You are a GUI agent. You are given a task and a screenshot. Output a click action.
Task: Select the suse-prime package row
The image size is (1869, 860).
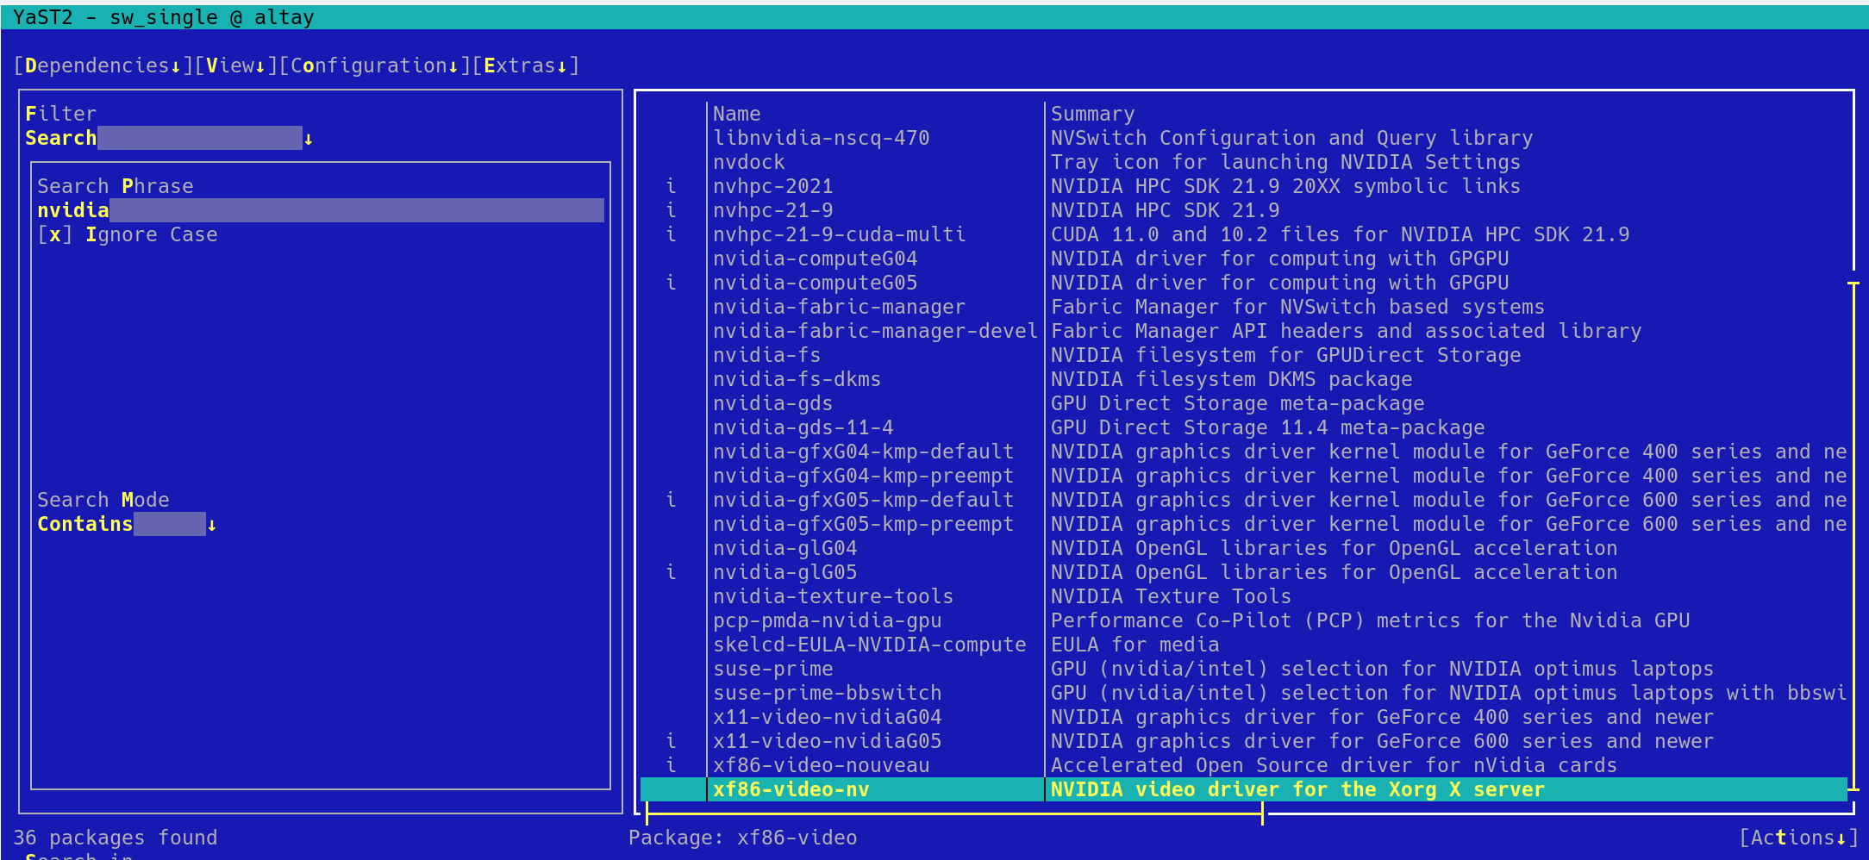(x=1243, y=669)
